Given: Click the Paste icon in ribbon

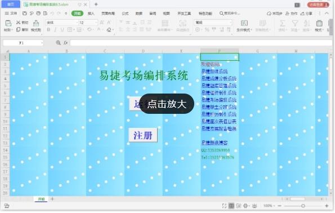Looking at the screenshot, I should click(x=8, y=23).
